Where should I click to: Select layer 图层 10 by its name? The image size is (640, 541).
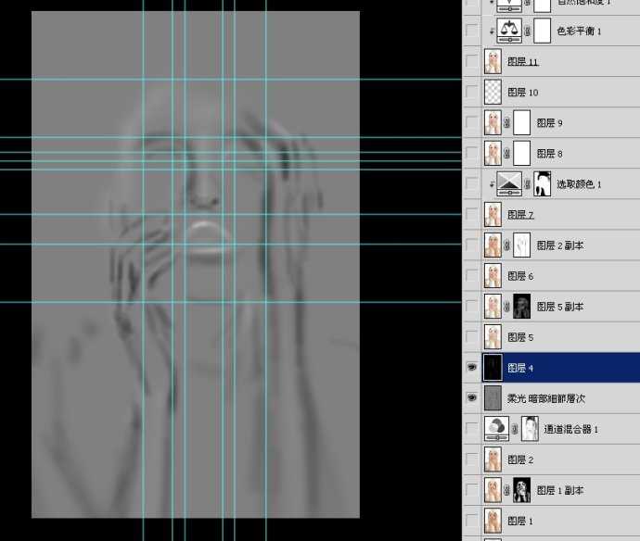[522, 93]
